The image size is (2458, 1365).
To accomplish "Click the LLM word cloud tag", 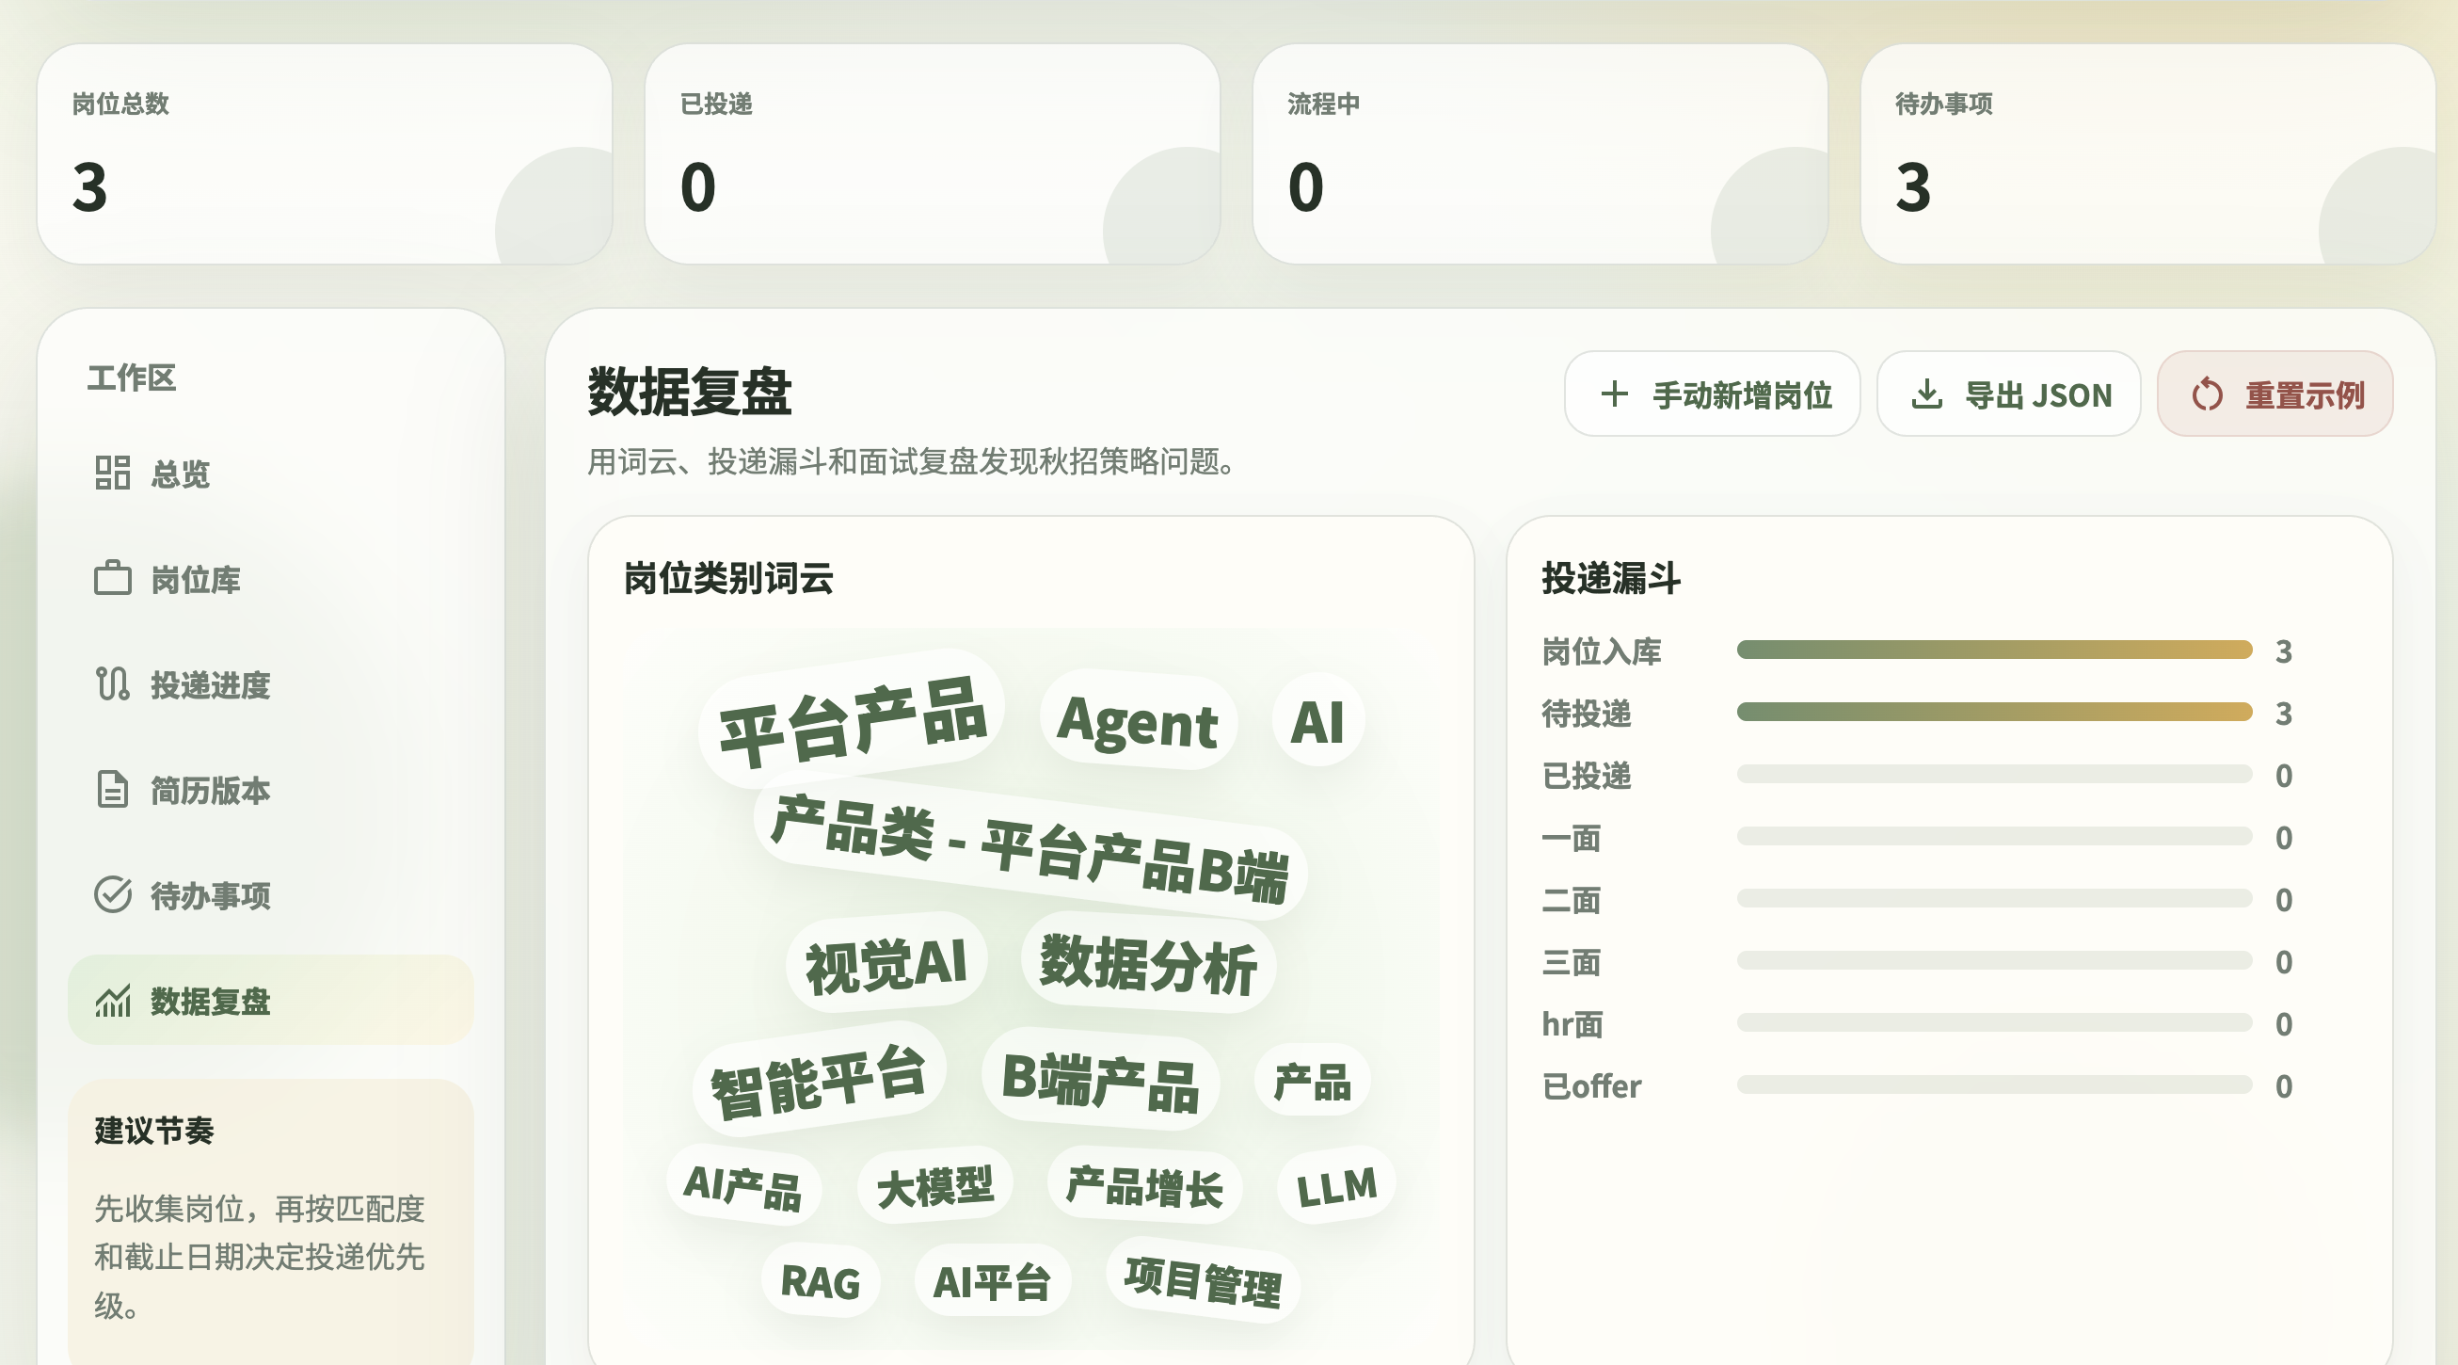I will pos(1337,1184).
